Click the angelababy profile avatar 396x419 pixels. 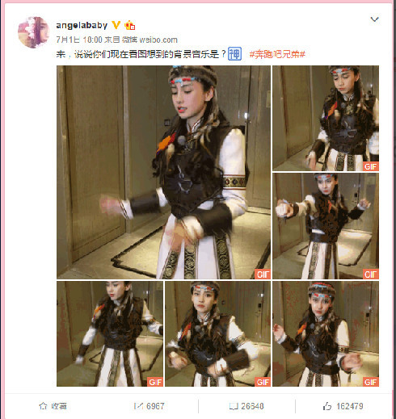tap(34, 32)
